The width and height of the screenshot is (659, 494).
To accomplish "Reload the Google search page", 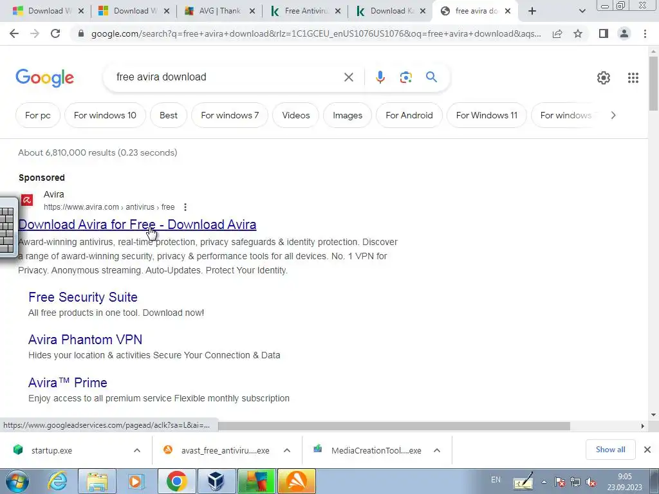I will [55, 33].
